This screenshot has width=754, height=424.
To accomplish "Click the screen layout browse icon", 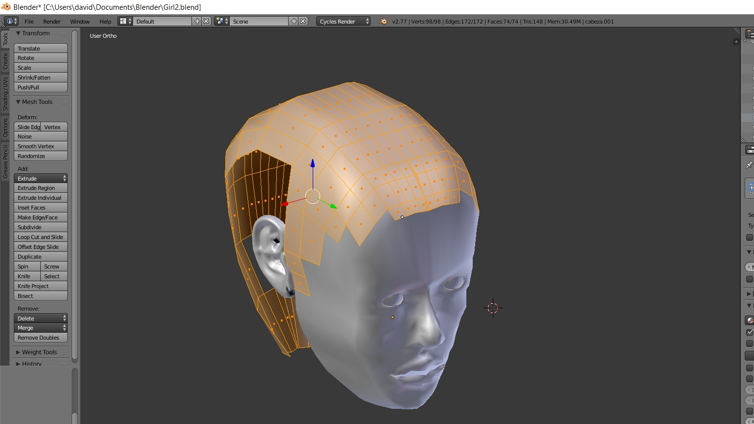I will click(125, 21).
